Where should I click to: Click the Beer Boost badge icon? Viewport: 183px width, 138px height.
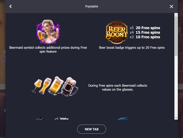click(x=117, y=32)
